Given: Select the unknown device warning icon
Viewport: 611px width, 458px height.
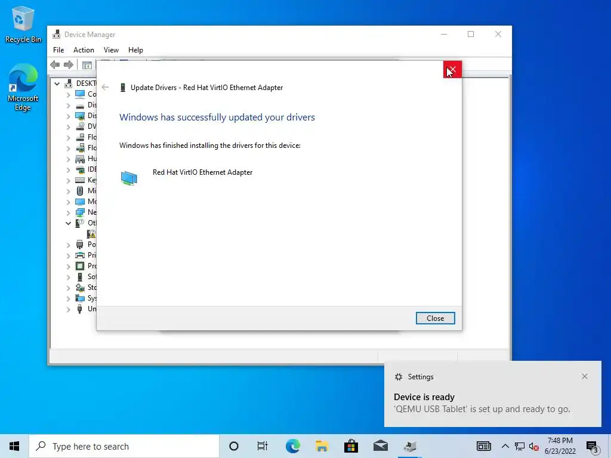Looking at the screenshot, I should point(91,234).
